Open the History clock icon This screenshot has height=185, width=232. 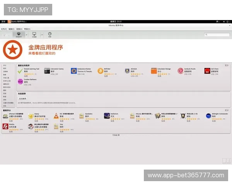pos(50,35)
